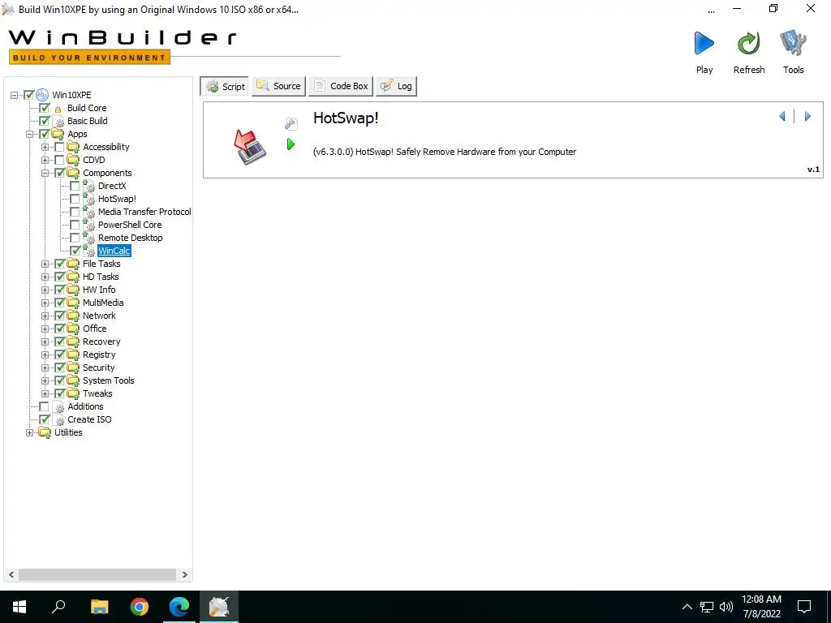Launch Microsoft Edge from the taskbar

click(x=179, y=607)
